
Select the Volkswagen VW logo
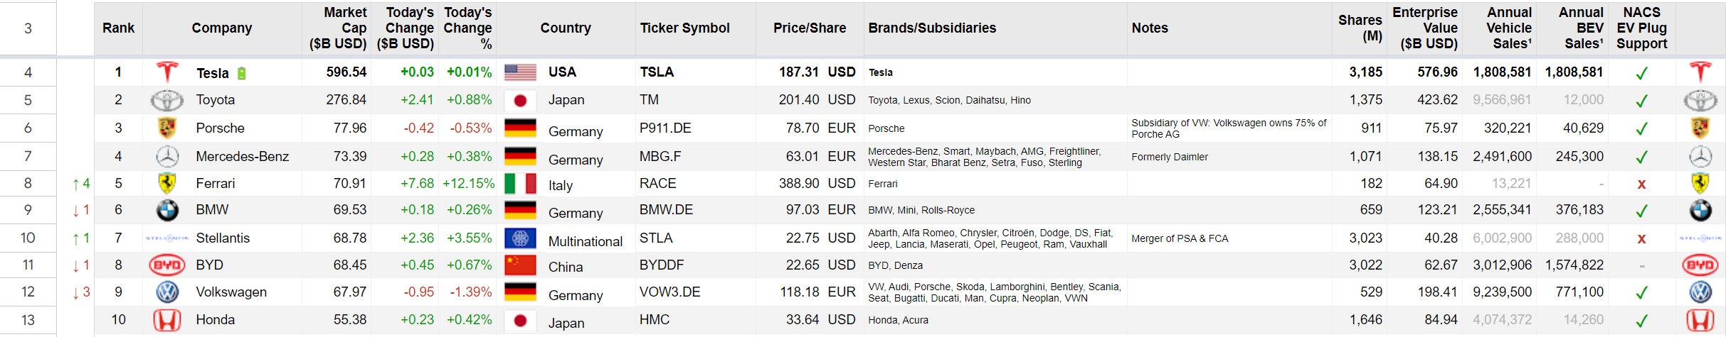[x=167, y=292]
